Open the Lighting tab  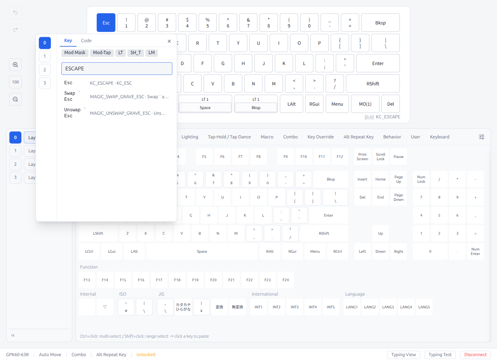point(190,137)
